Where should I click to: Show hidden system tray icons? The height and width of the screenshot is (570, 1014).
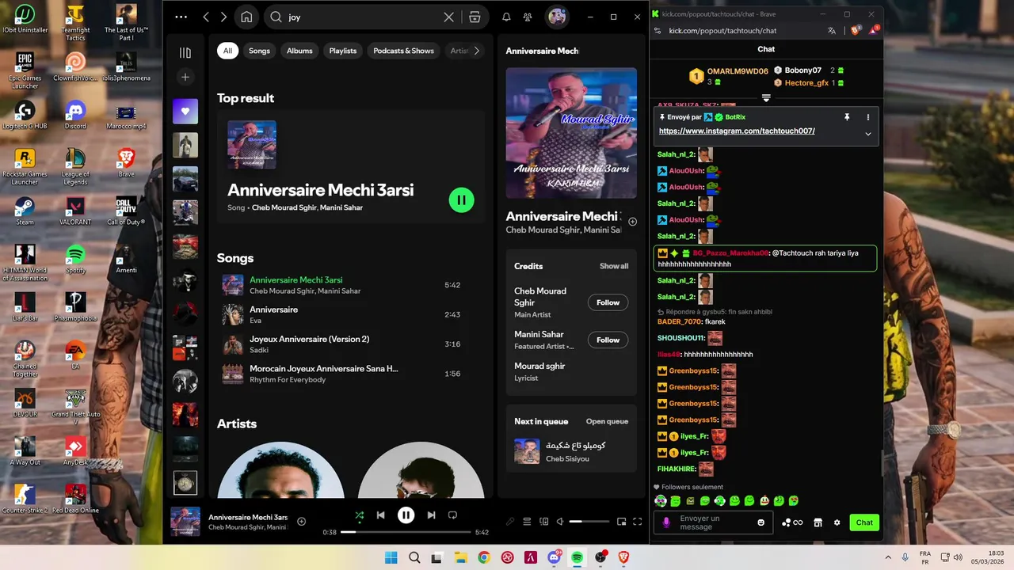(887, 557)
